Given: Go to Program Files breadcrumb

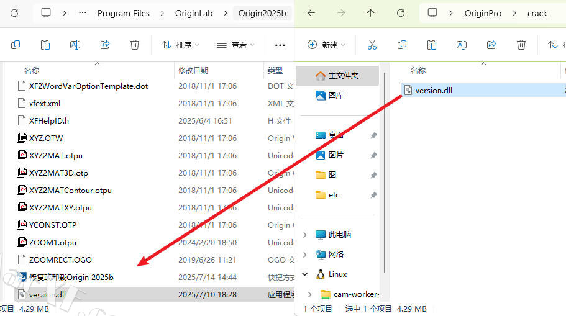Looking at the screenshot, I should [124, 13].
